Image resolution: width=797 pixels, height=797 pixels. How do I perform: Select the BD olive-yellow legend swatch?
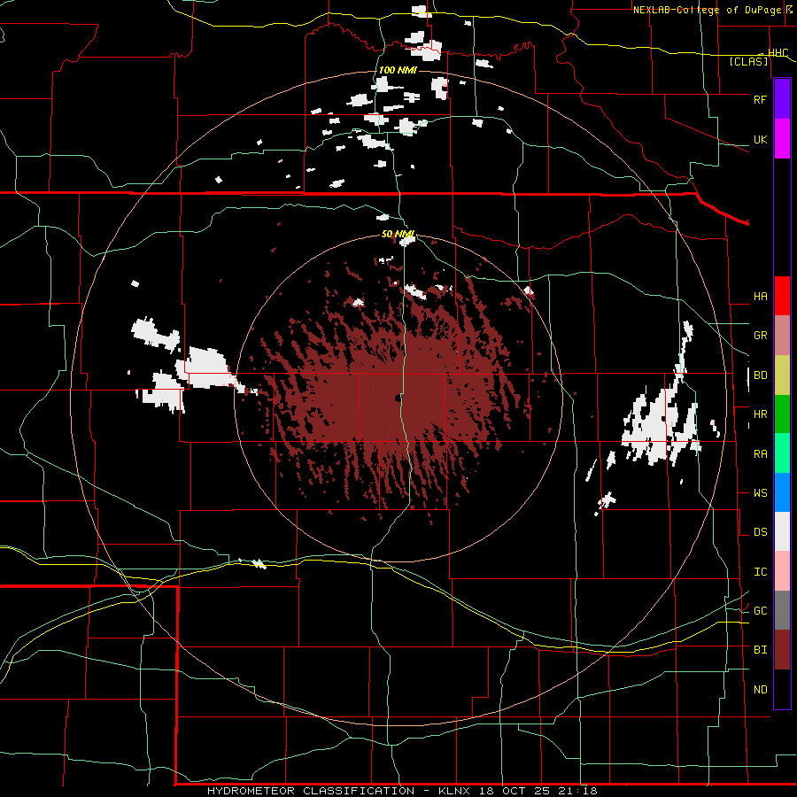click(x=782, y=375)
